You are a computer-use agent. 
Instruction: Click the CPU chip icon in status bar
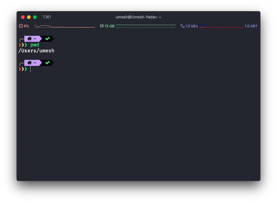[x=21, y=26]
